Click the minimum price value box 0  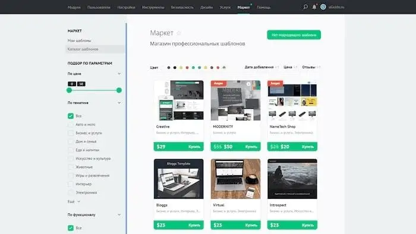point(72,84)
